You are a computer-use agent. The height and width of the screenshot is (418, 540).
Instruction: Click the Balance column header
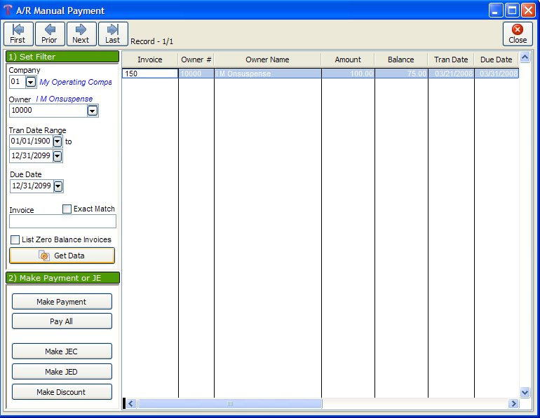[401, 60]
